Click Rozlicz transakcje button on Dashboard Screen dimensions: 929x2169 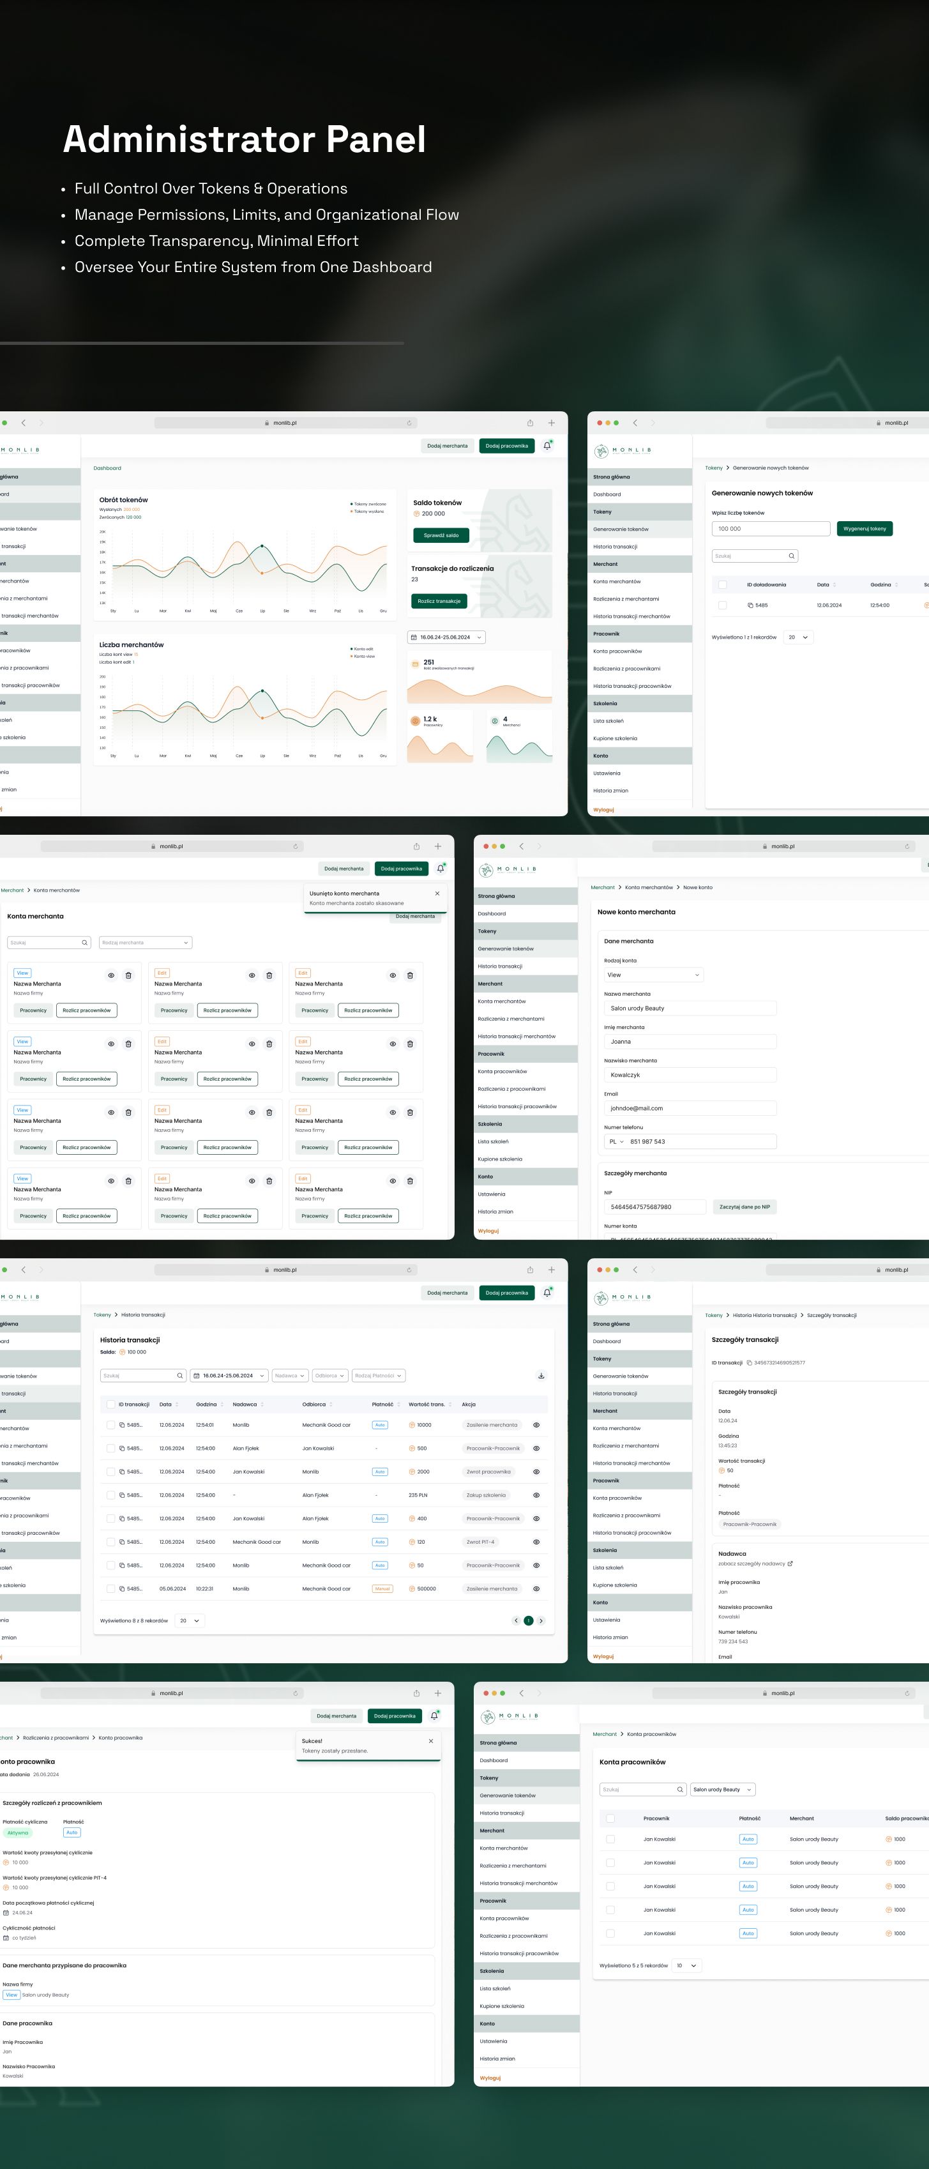439,601
